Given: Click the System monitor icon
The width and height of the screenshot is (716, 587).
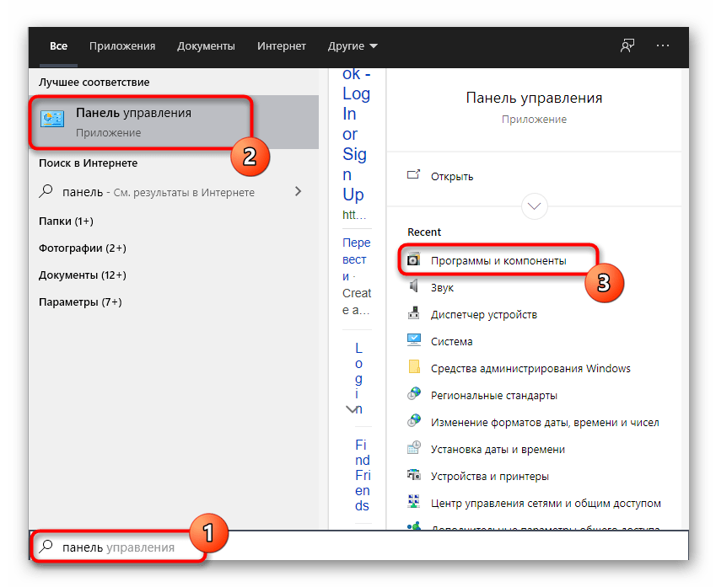Looking at the screenshot, I should [x=413, y=341].
